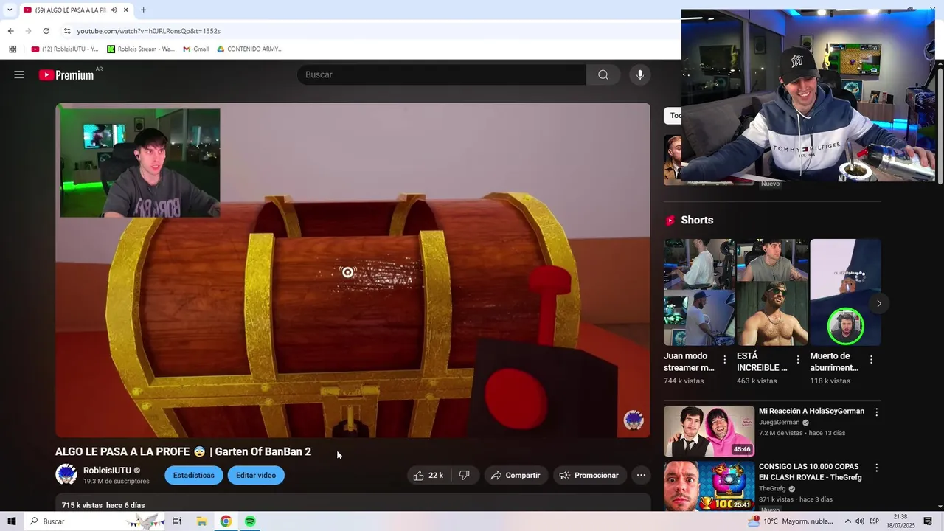Start voice search with the microphone
Image resolution: width=944 pixels, height=531 pixels.
pyautogui.click(x=640, y=74)
